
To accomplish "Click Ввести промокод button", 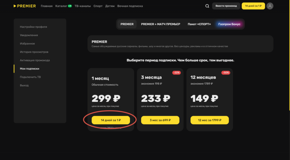I will coord(226,6).
